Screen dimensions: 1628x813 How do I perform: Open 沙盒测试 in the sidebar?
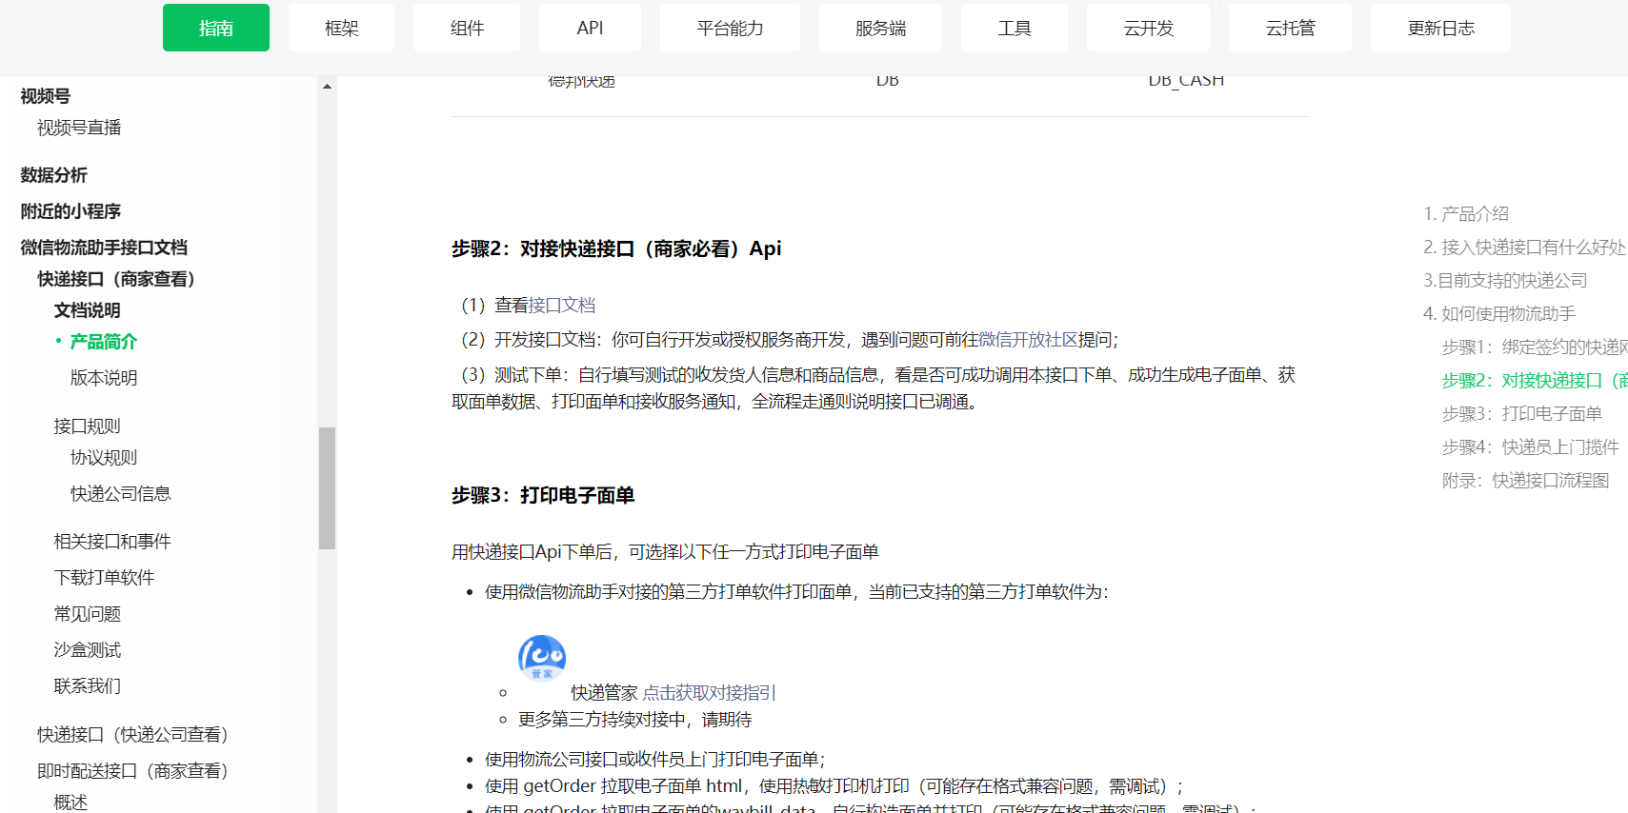[87, 650]
